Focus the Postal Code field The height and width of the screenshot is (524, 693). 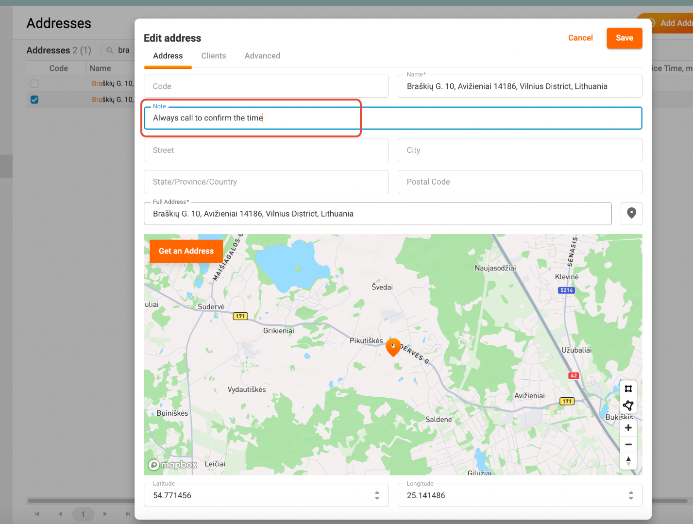520,182
